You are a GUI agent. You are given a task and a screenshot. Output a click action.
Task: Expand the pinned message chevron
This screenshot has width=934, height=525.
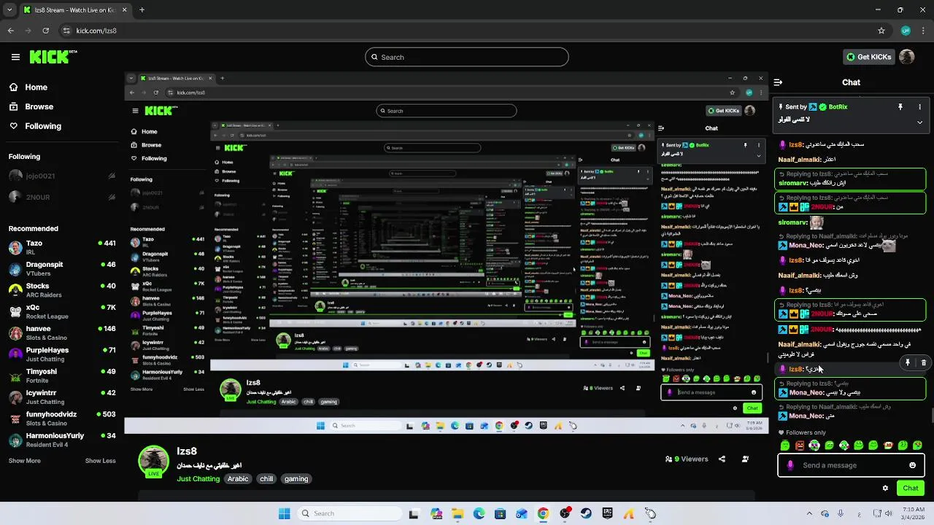919,122
